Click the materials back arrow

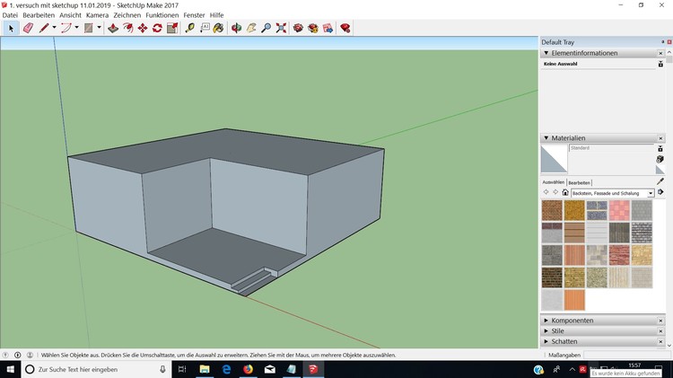[546, 192]
